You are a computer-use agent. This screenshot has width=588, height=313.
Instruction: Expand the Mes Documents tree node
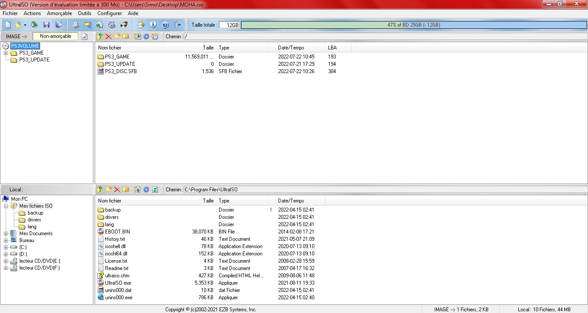coord(6,233)
